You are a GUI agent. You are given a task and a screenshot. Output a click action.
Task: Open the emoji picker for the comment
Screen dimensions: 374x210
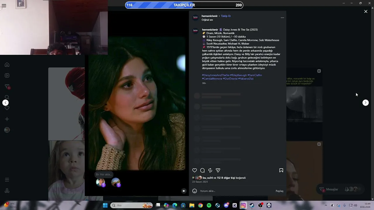point(195,191)
